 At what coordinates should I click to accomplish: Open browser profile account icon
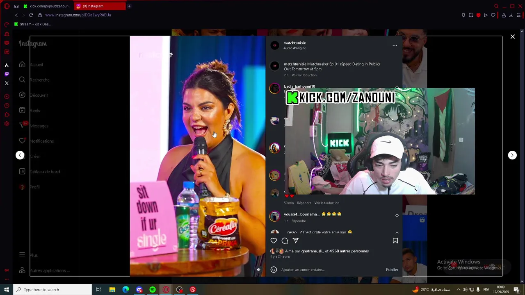tap(504, 15)
